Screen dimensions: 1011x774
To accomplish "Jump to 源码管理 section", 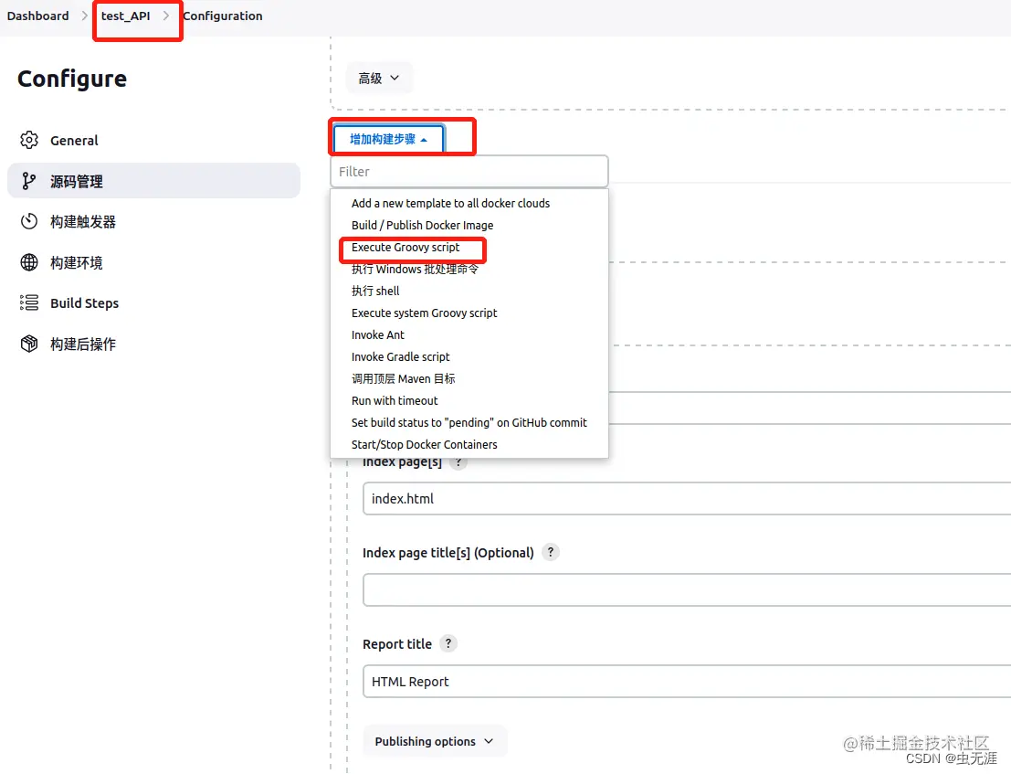I will (x=153, y=181).
